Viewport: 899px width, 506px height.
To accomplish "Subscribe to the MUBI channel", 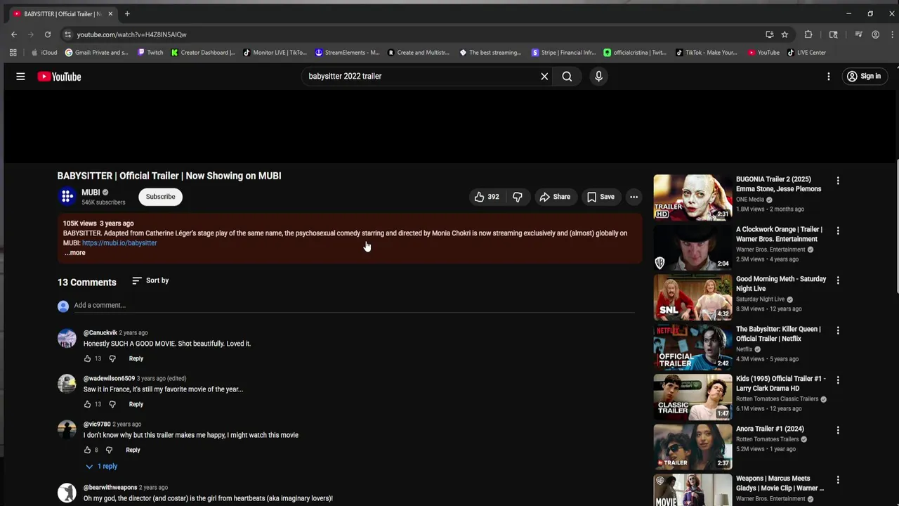I will (160, 197).
